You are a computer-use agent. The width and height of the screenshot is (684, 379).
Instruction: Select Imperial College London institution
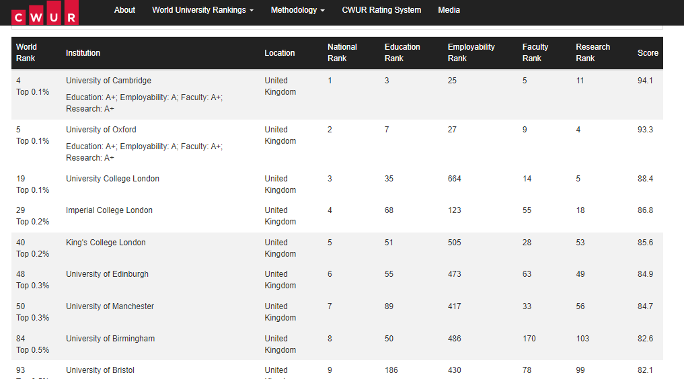pyautogui.click(x=109, y=210)
